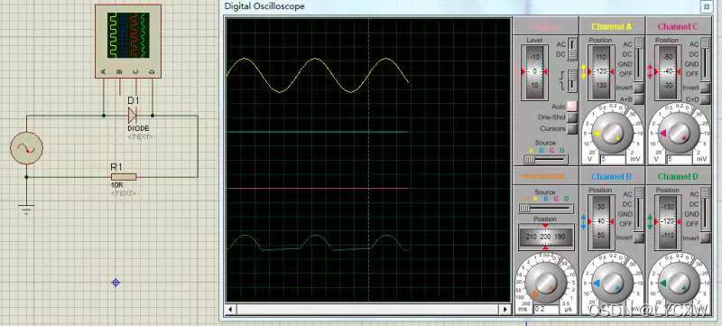
Task: Click the Channel D Position thumbwheel
Action: coord(668,222)
